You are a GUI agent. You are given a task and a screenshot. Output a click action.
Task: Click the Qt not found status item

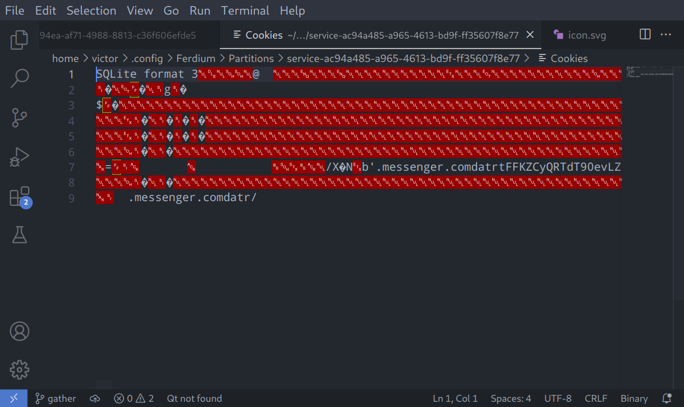[194, 398]
